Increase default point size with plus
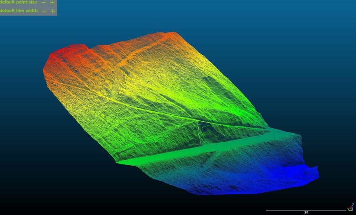Image resolution: width=356 pixels, height=215 pixels. [52, 2]
